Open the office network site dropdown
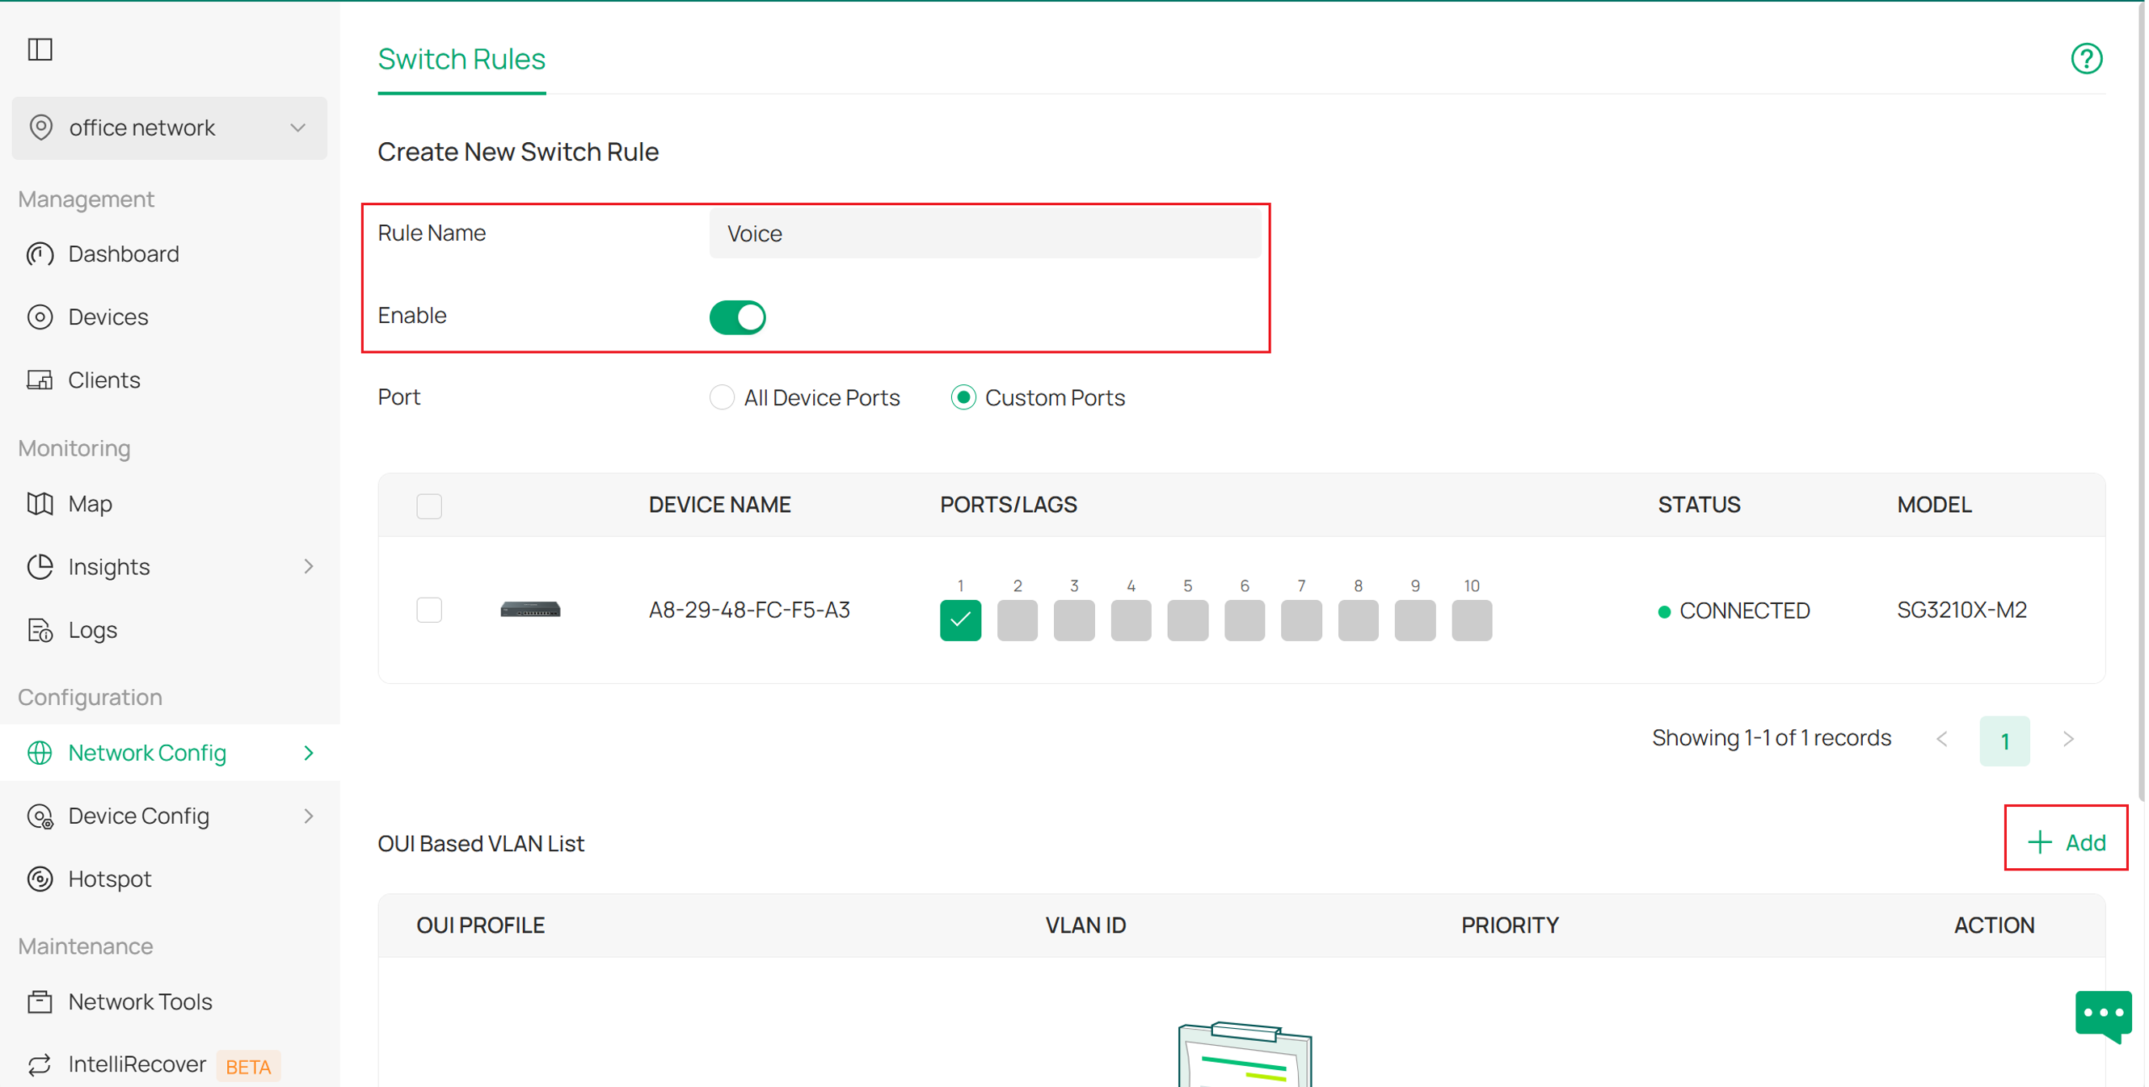The height and width of the screenshot is (1087, 2149). (170, 128)
